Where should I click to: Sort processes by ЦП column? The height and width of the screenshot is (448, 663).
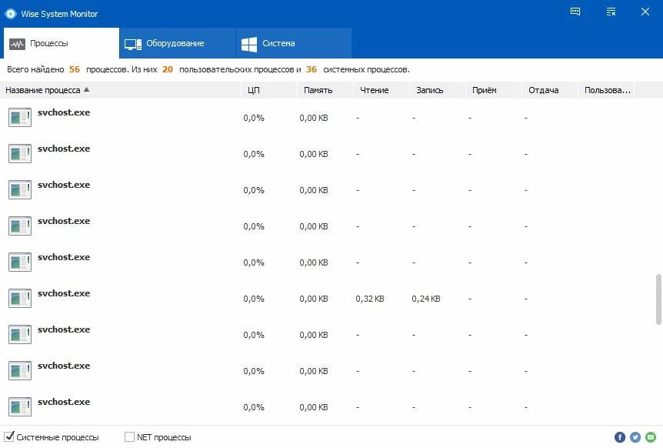coord(269,90)
